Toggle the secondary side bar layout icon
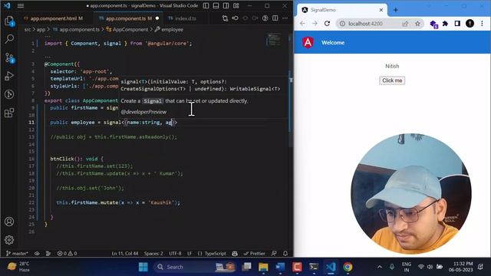This screenshot has width=491, height=276. tap(226, 5)
